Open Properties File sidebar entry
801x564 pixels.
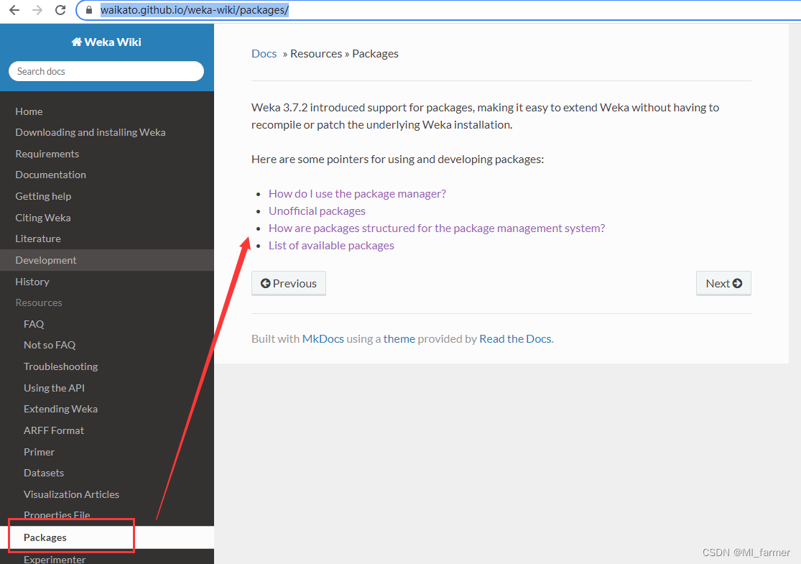(x=57, y=515)
